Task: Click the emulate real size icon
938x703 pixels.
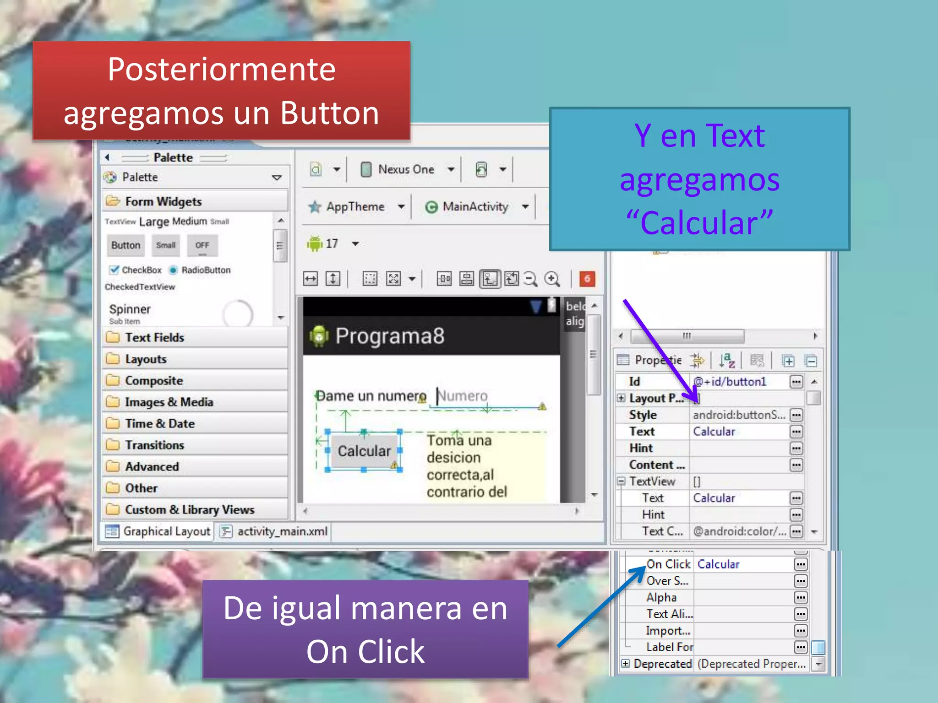Action: [490, 278]
